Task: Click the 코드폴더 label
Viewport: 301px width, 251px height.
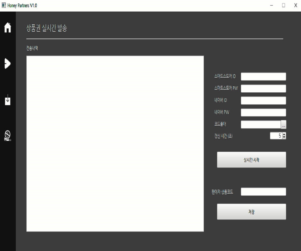Action: [220, 124]
